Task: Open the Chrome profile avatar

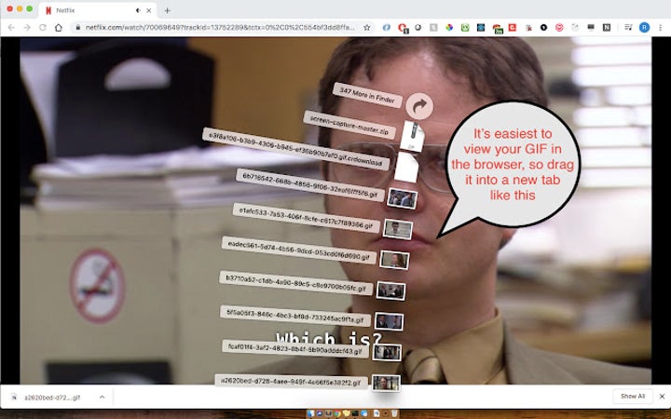Action: pos(644,27)
